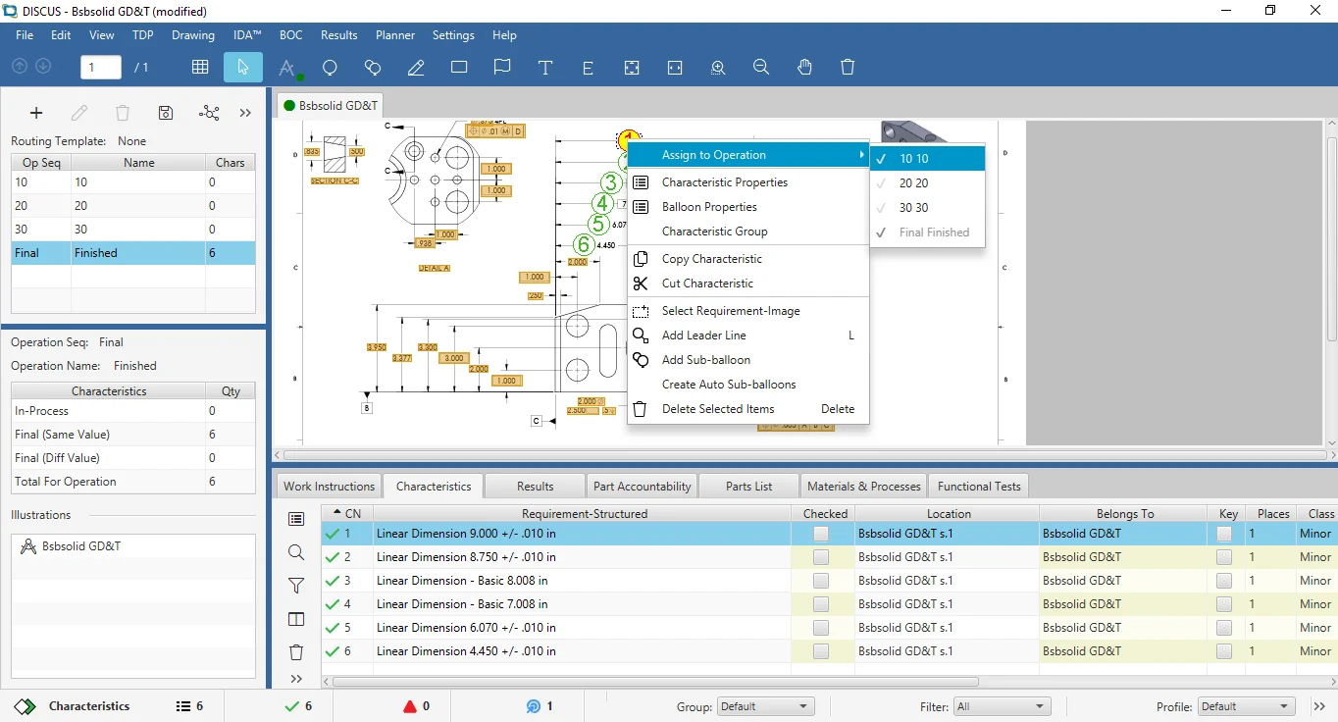The width and height of the screenshot is (1338, 722).
Task: Open list view icon beside characteristics table
Action: (296, 518)
